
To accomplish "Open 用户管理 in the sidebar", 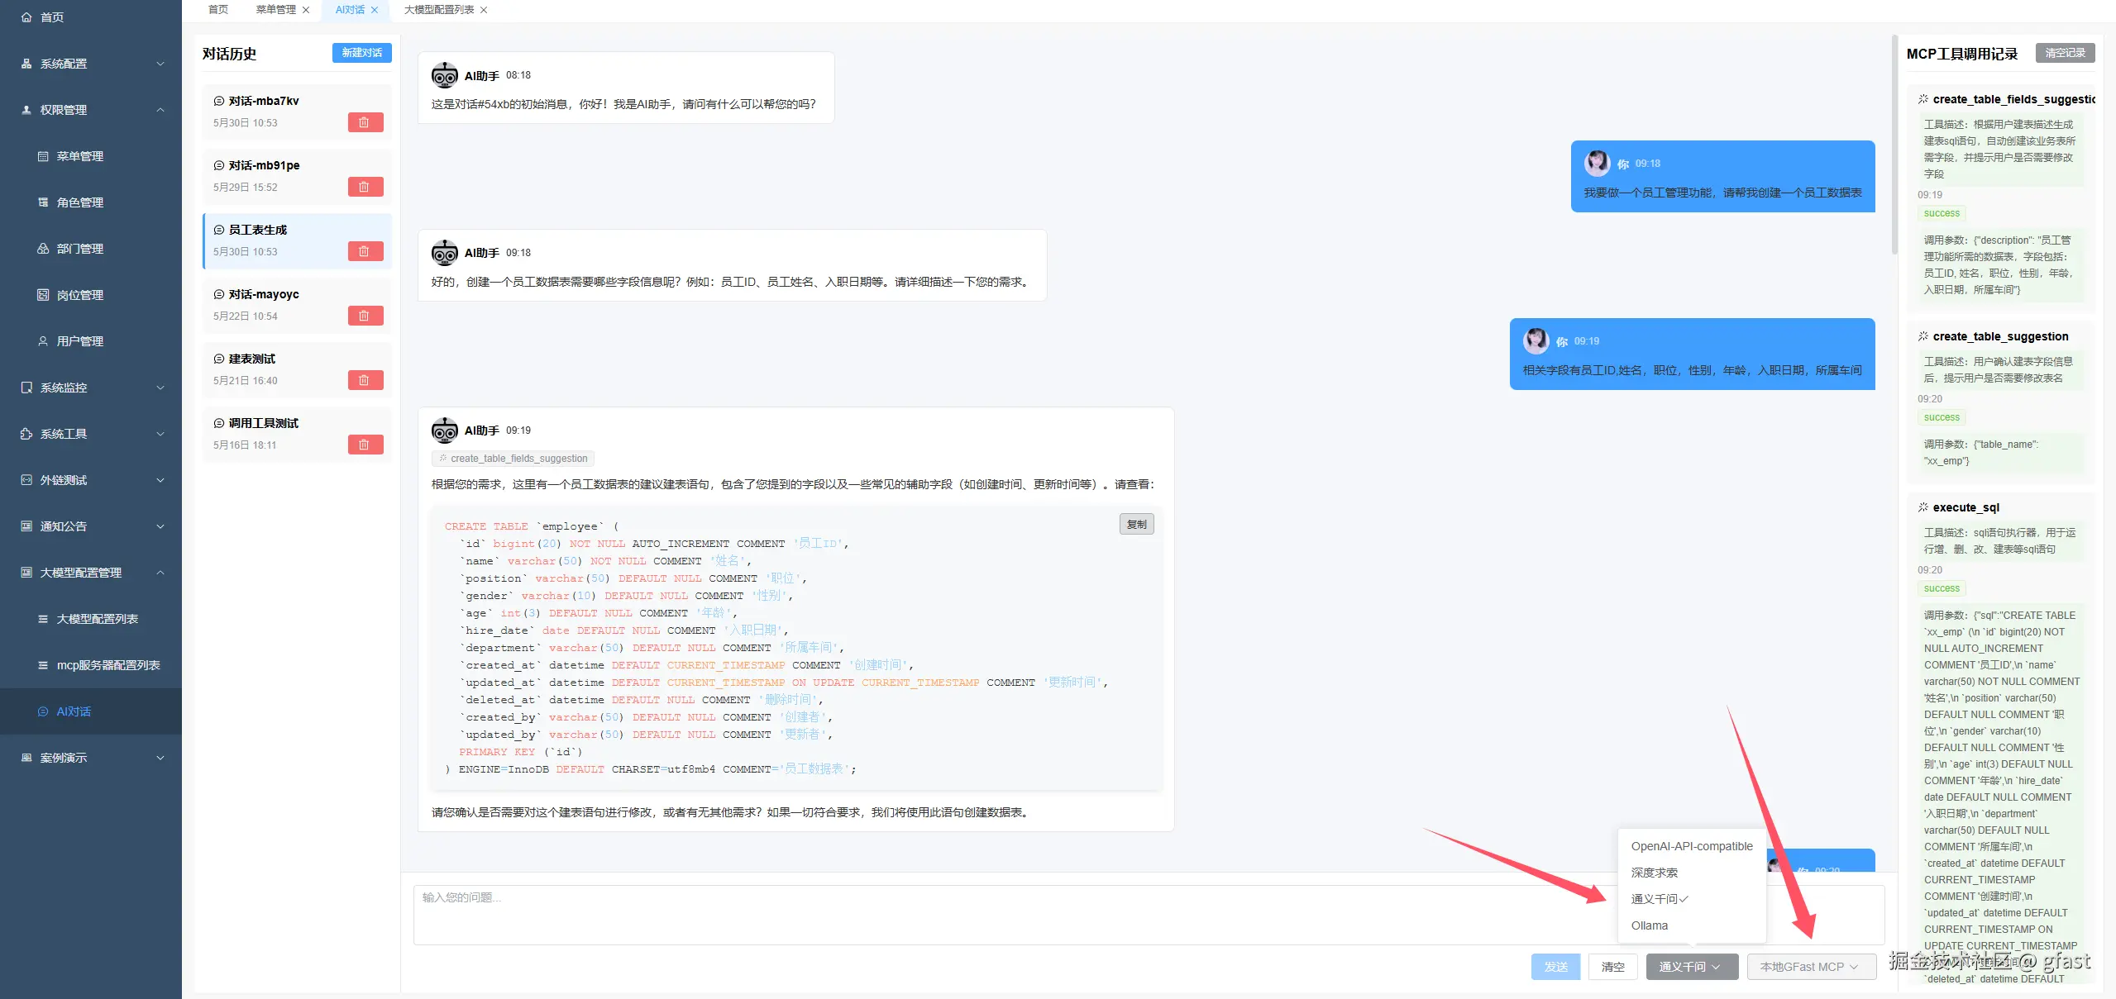I will (x=79, y=341).
